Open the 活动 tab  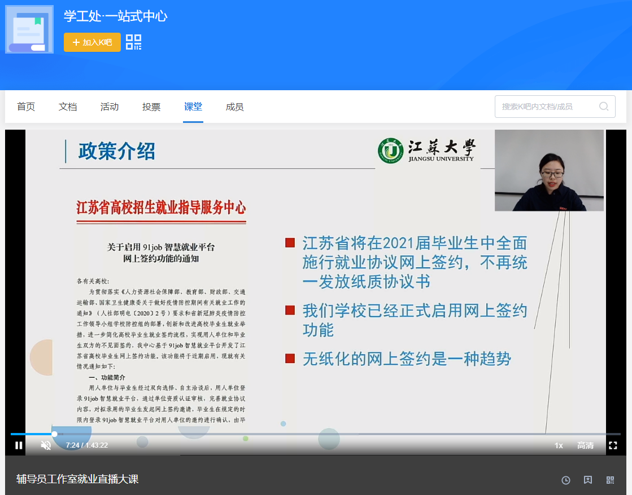point(110,107)
